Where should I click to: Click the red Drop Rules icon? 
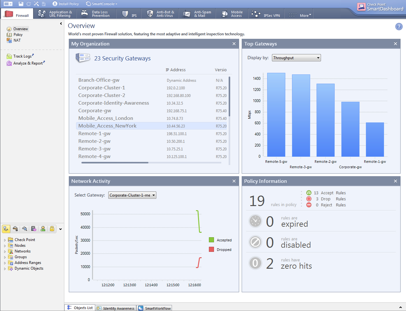pos(309,199)
